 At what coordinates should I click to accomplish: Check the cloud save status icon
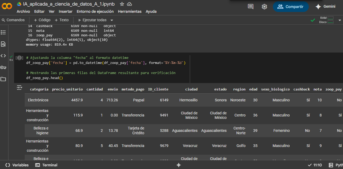[130, 4]
